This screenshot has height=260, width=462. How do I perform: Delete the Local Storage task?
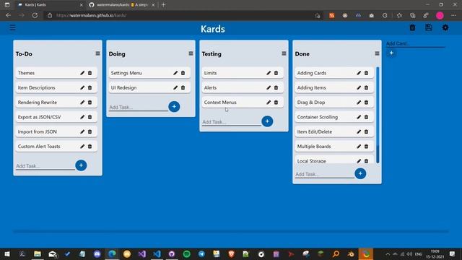click(x=366, y=161)
